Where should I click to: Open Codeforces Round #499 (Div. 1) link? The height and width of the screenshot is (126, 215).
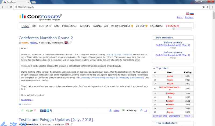(x=173, y=45)
